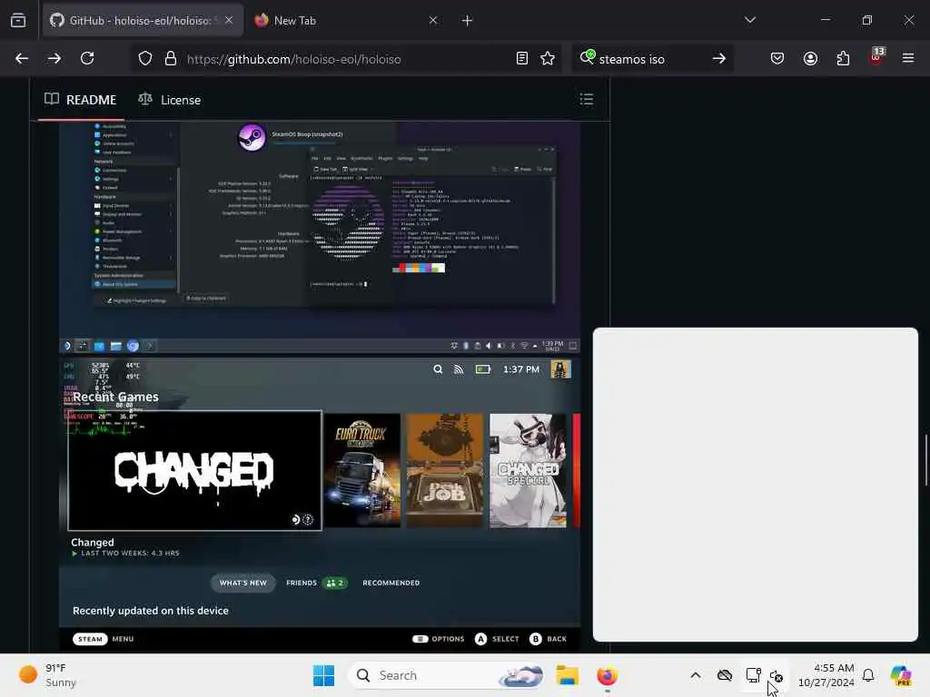Click the Steam menu button in screenshot

[90, 639]
